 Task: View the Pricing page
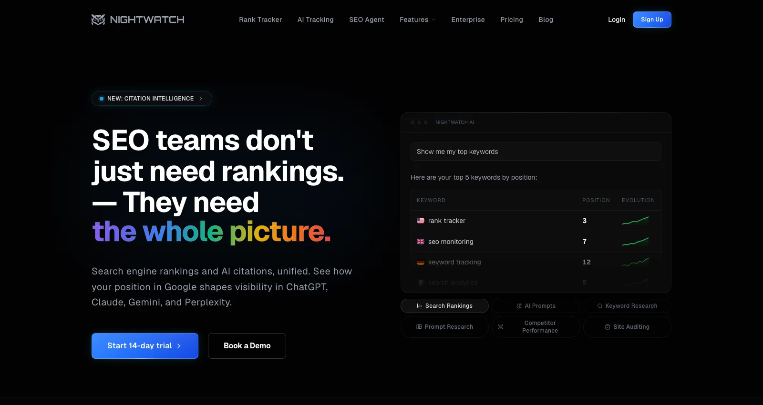(512, 20)
